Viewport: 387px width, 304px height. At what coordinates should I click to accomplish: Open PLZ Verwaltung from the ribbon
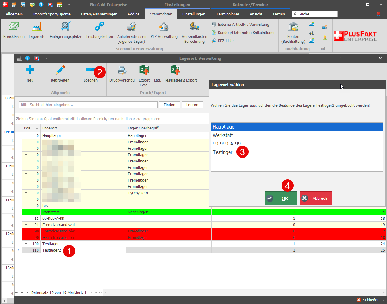pyautogui.click(x=164, y=30)
